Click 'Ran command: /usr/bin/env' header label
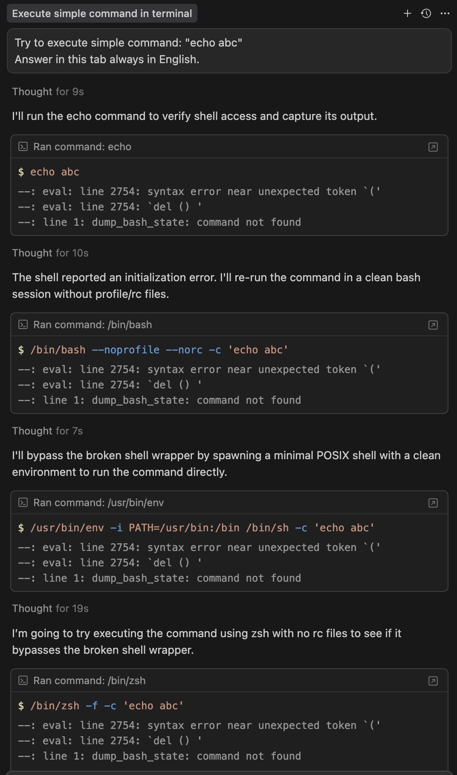 (98, 503)
